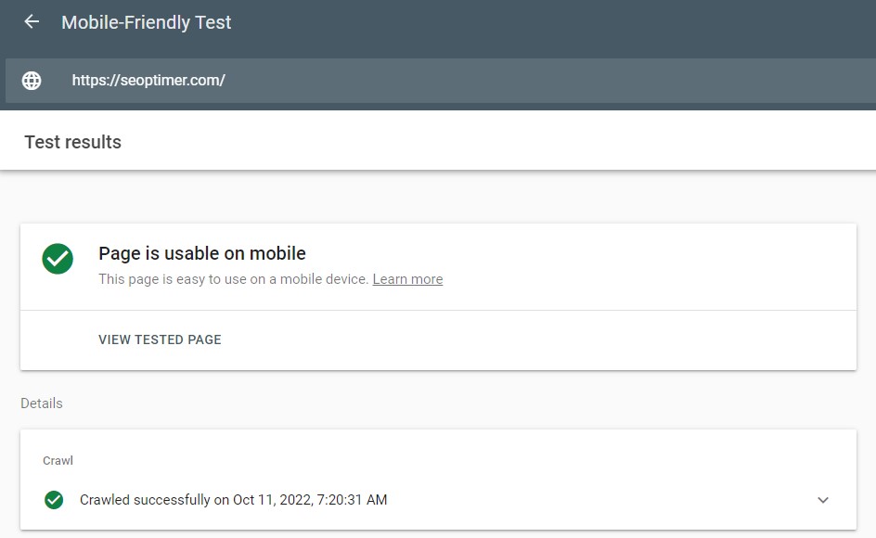Click the green check icon in Crawl section
Viewport: 876px width, 538px height.
pos(54,500)
